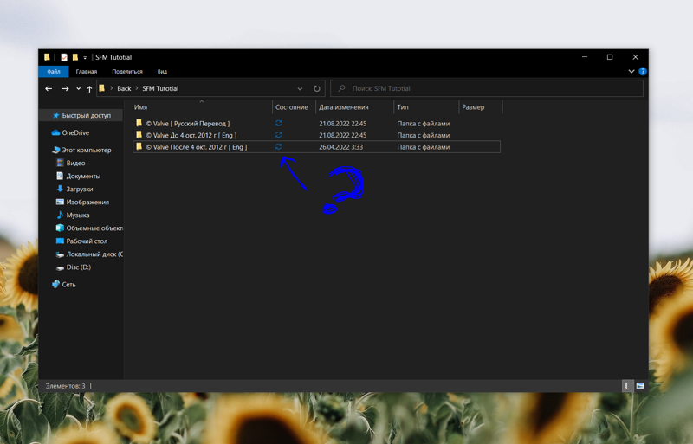Click the Forward navigation arrow
This screenshot has width=693, height=444.
tap(66, 89)
